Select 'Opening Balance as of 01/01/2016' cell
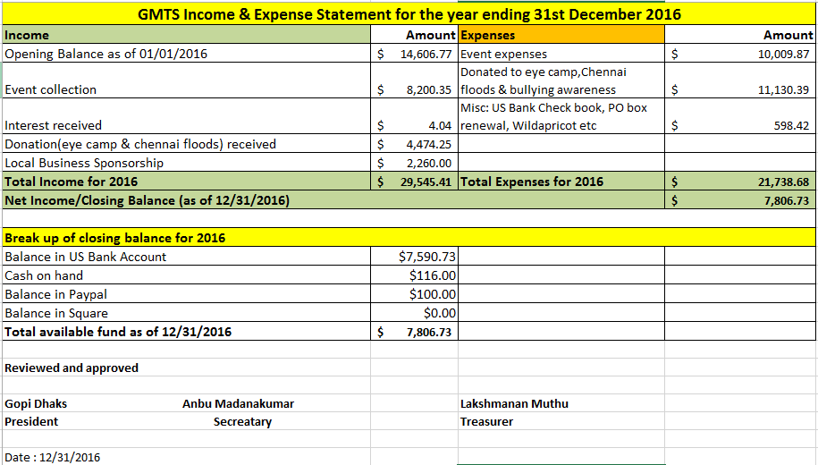The width and height of the screenshot is (818, 465). click(186, 54)
